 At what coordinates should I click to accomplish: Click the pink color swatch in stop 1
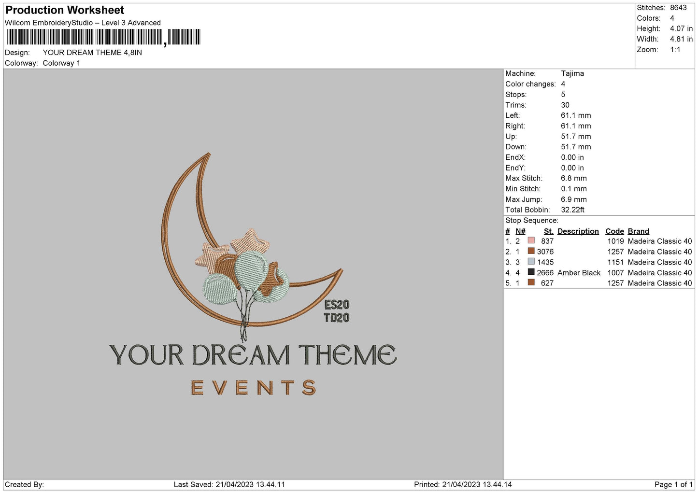click(531, 240)
